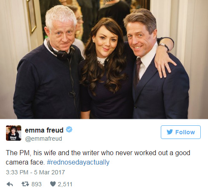Open the attached photo of three people
Screen dimensions: 208x188
[104, 59]
